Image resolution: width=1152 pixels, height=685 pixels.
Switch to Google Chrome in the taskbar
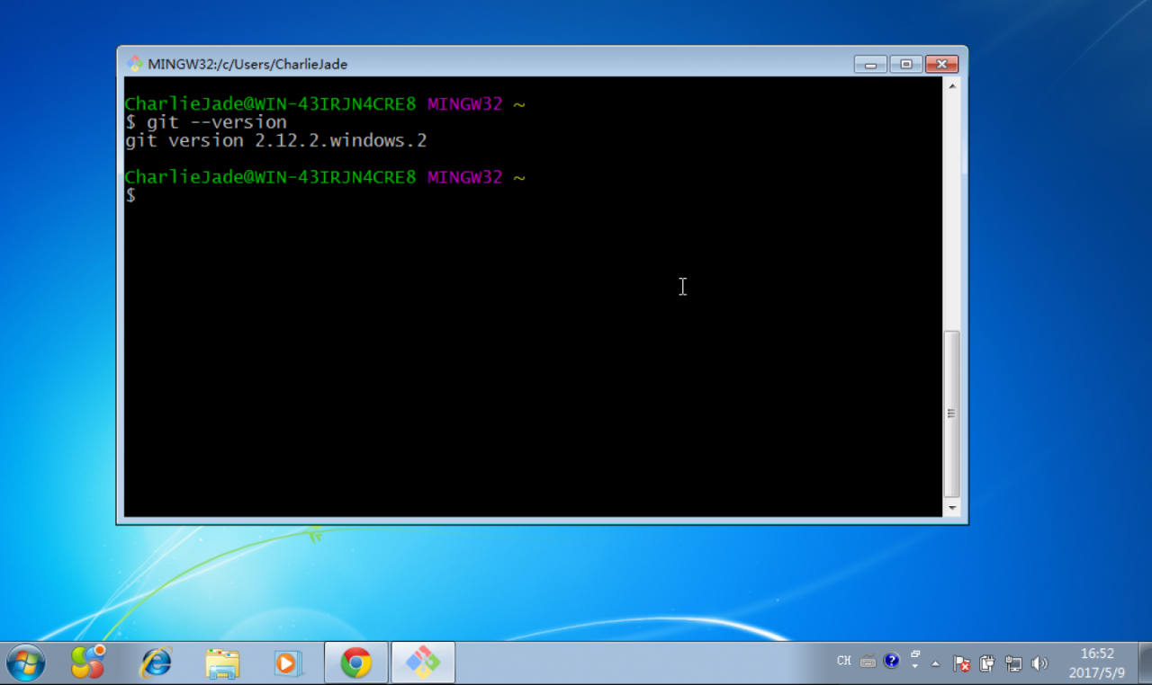pyautogui.click(x=356, y=663)
